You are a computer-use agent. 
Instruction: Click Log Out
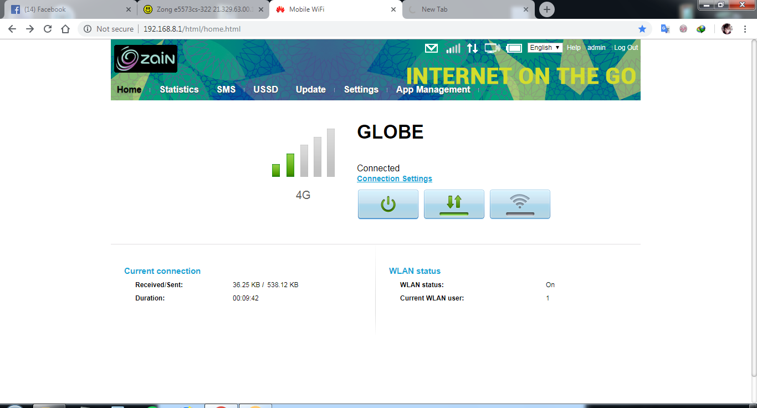point(626,48)
